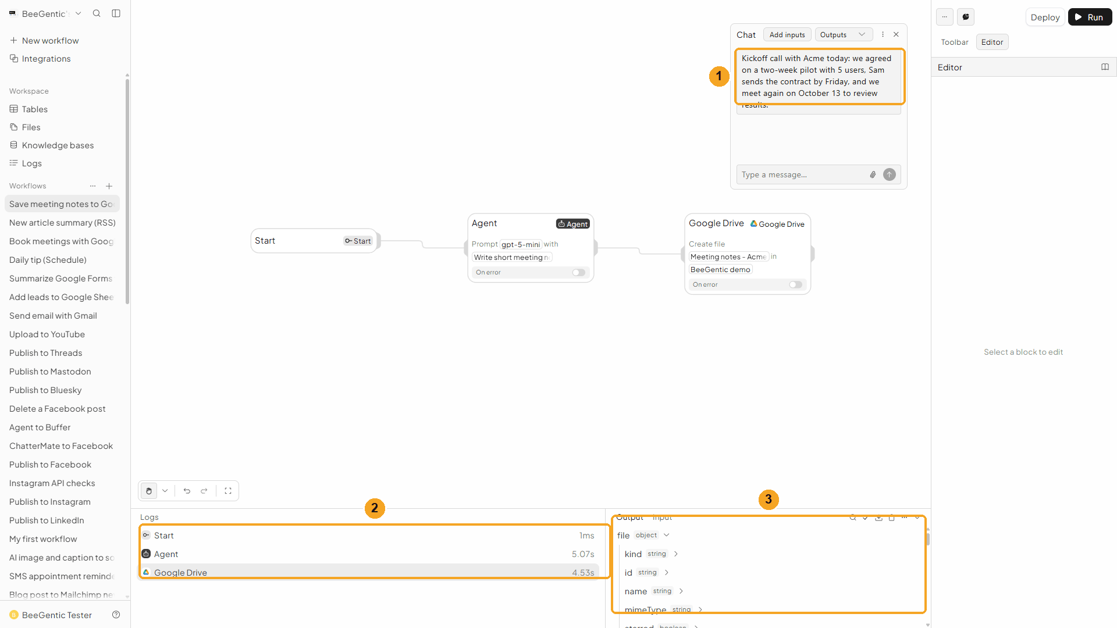Open the chat panel kebab menu
The image size is (1117, 628).
pyautogui.click(x=883, y=34)
